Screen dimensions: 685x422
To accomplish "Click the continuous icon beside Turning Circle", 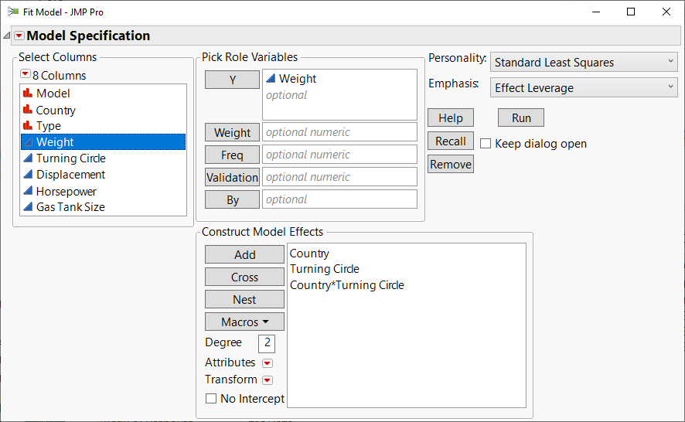I will pos(28,158).
